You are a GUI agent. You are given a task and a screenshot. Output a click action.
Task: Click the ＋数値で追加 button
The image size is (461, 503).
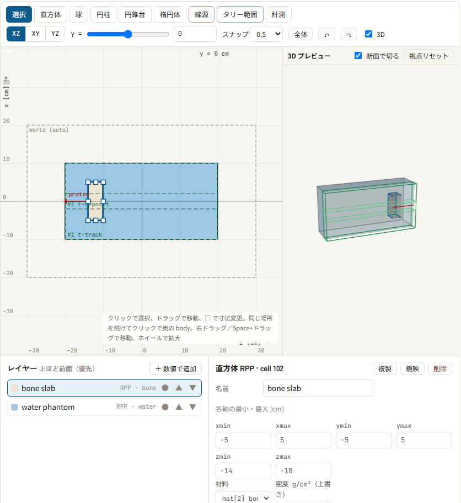pos(176,368)
